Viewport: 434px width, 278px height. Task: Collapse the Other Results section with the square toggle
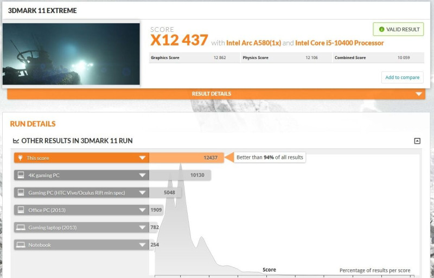tap(417, 141)
